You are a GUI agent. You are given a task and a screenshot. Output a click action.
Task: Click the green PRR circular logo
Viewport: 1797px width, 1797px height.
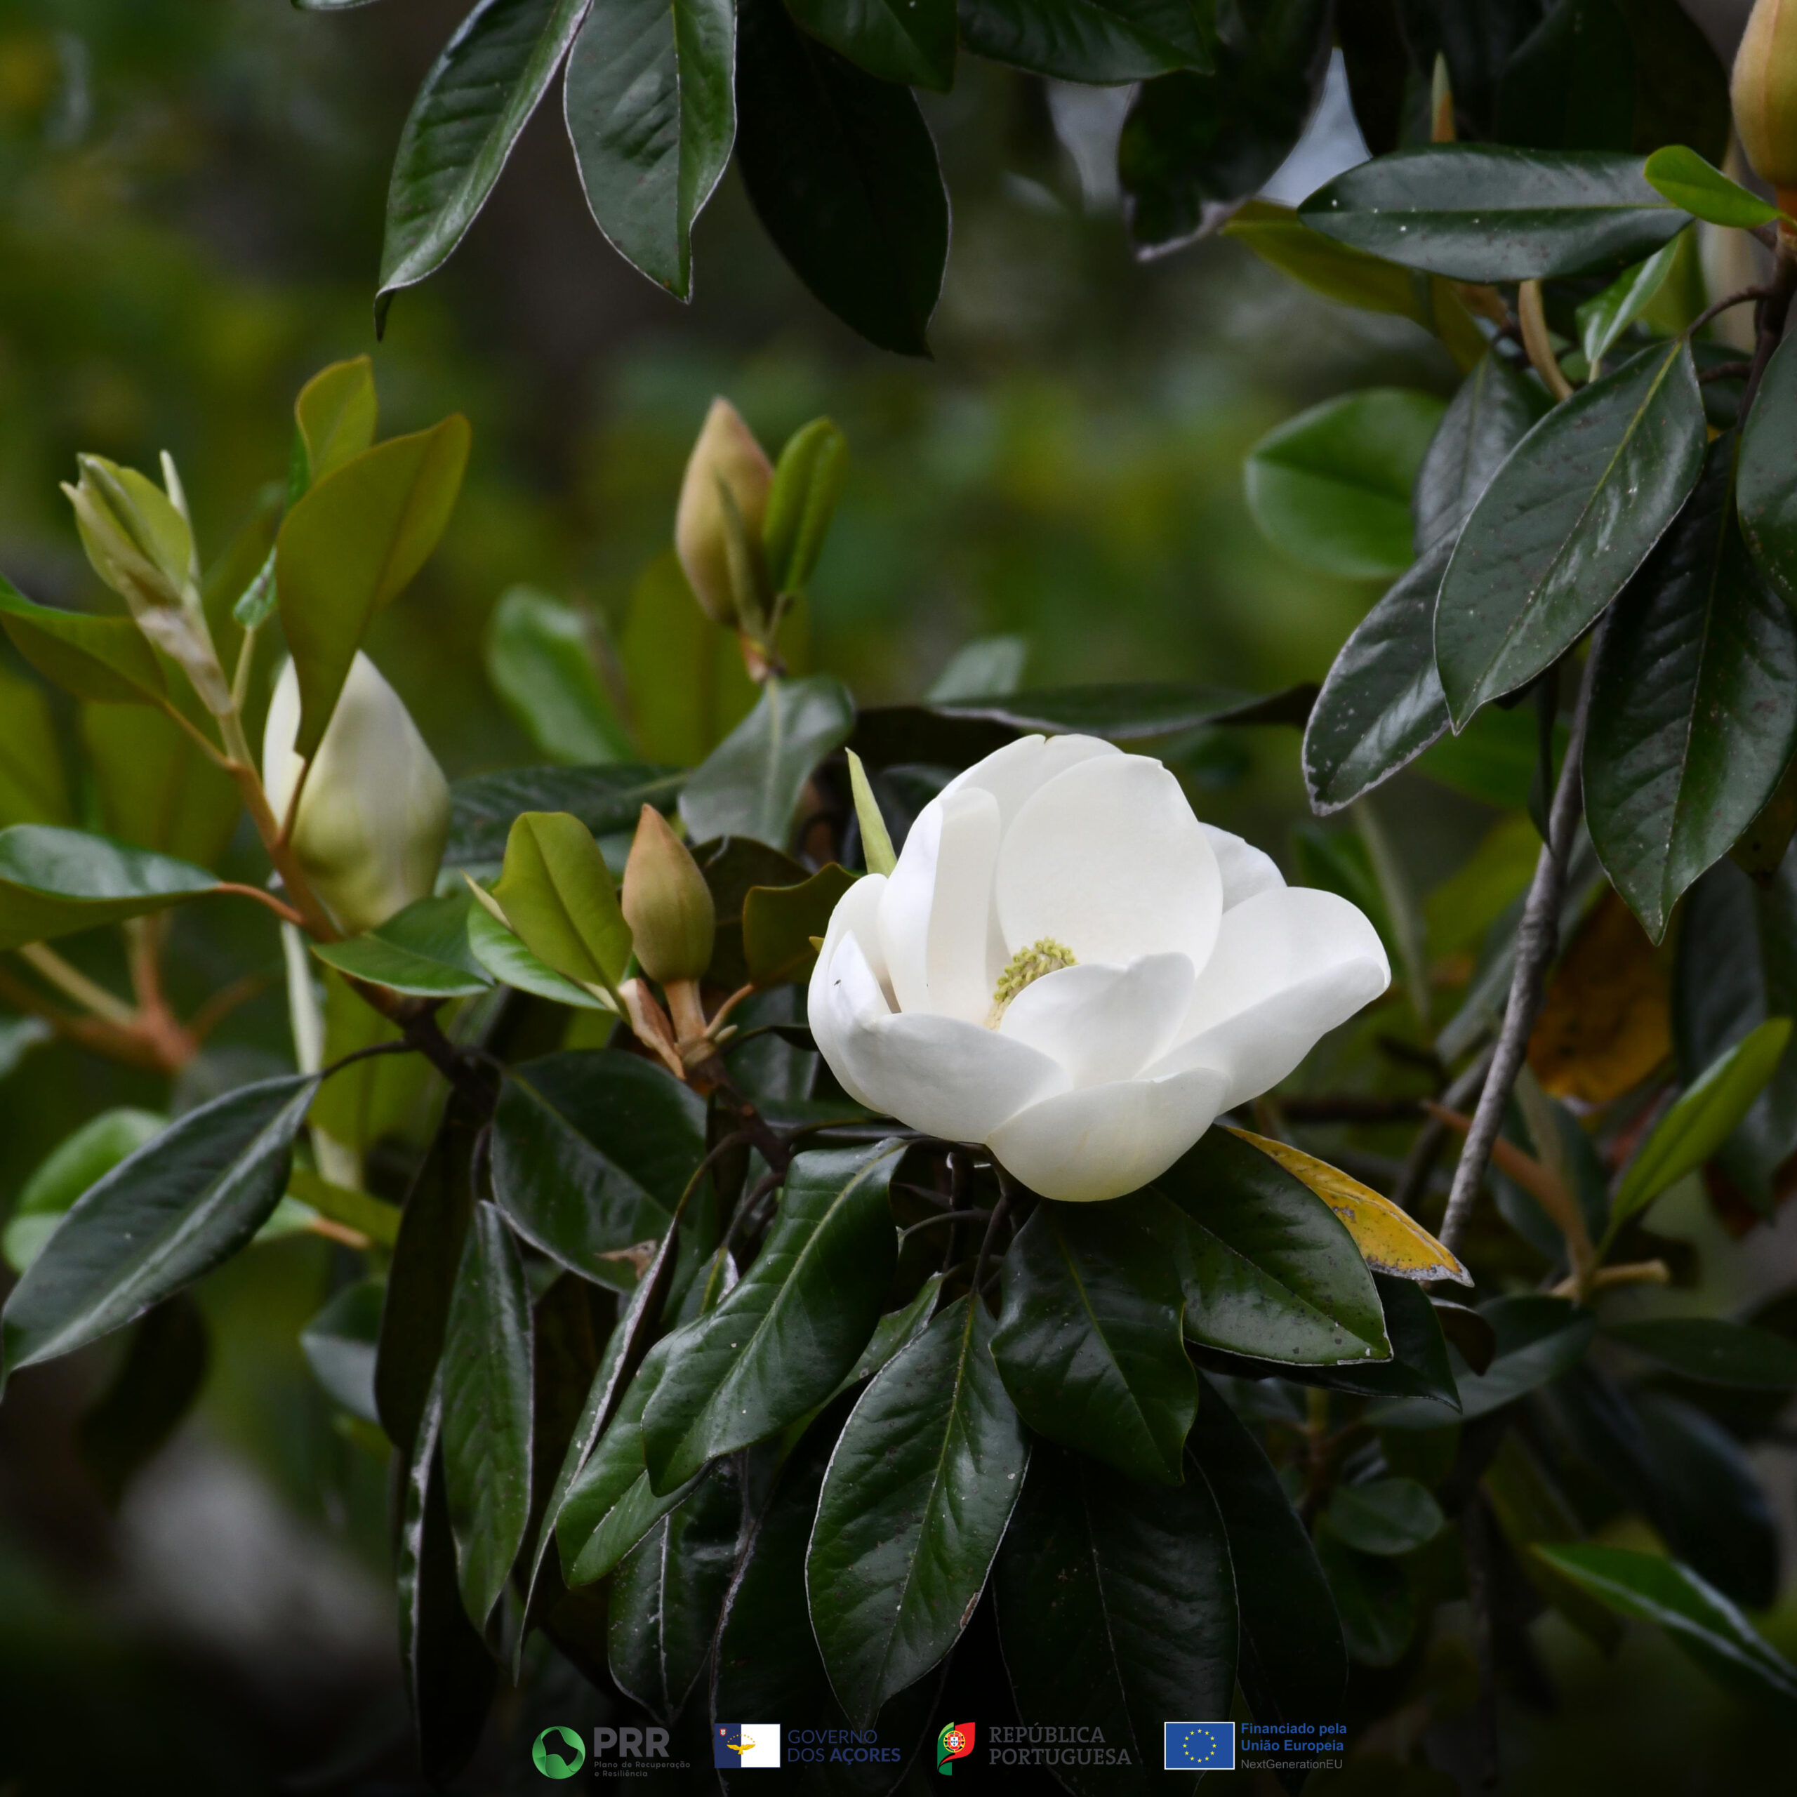point(558,1752)
